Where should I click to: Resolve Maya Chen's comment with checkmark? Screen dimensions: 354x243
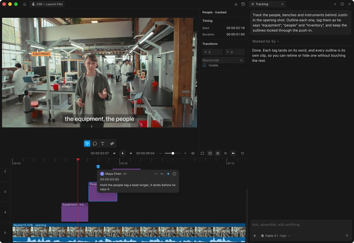click(174, 174)
